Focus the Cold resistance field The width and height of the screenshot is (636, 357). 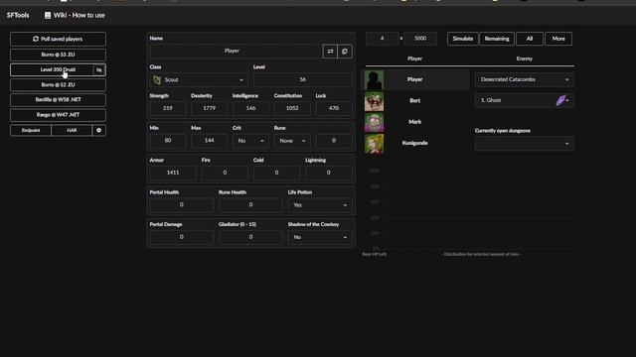tap(276, 173)
